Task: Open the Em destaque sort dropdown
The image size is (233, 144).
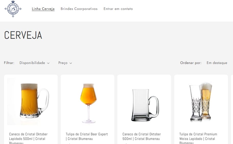Action: point(217,63)
